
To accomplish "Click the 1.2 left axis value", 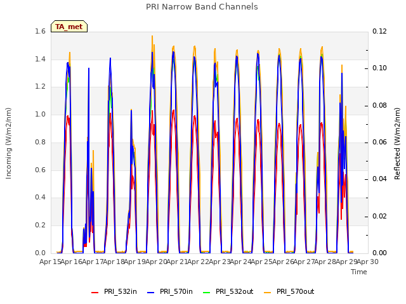I will coord(40,87).
